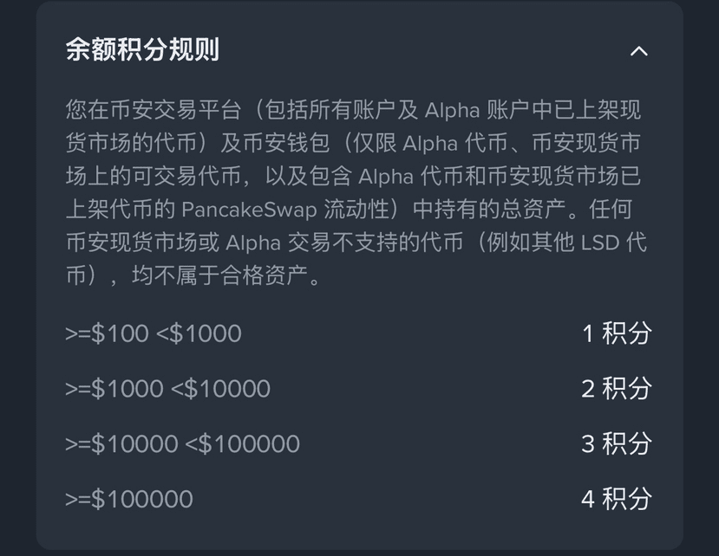
Task: Collapse the 余额积分规则 section with the chevron
Action: point(638,51)
